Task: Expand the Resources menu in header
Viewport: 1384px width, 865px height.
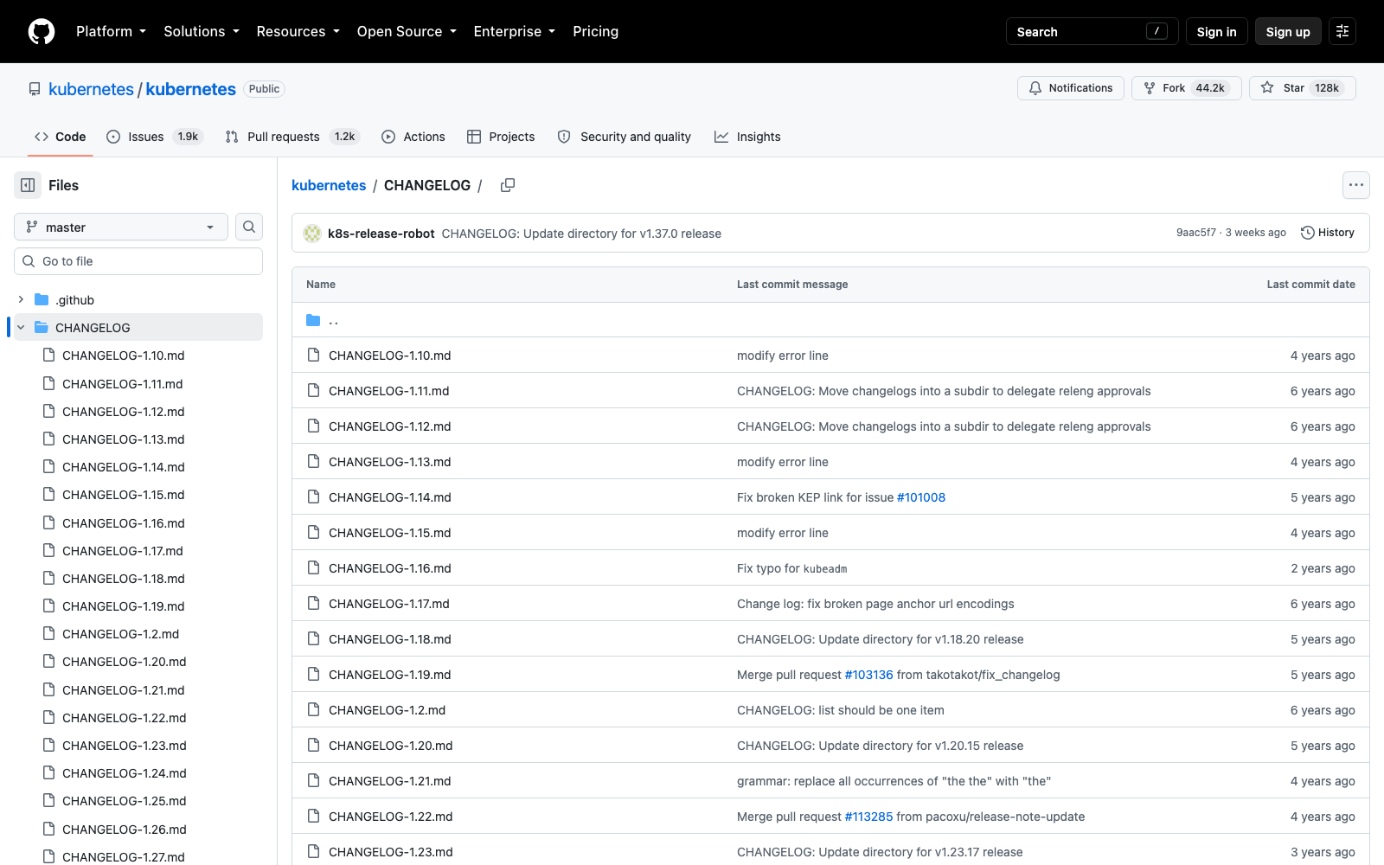Action: [x=298, y=31]
